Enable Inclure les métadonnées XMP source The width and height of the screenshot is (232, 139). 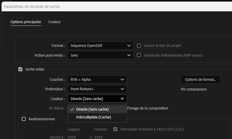click(x=139, y=55)
